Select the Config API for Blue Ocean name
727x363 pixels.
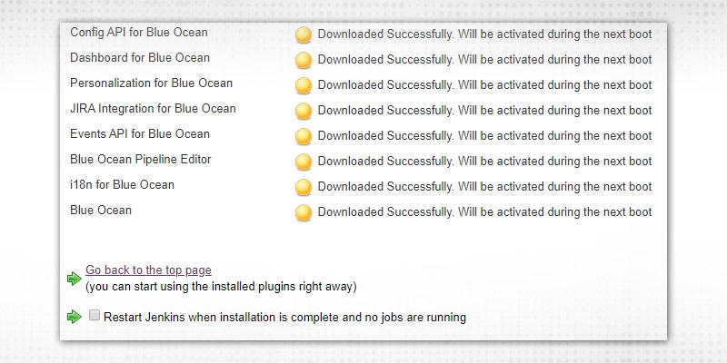138,33
